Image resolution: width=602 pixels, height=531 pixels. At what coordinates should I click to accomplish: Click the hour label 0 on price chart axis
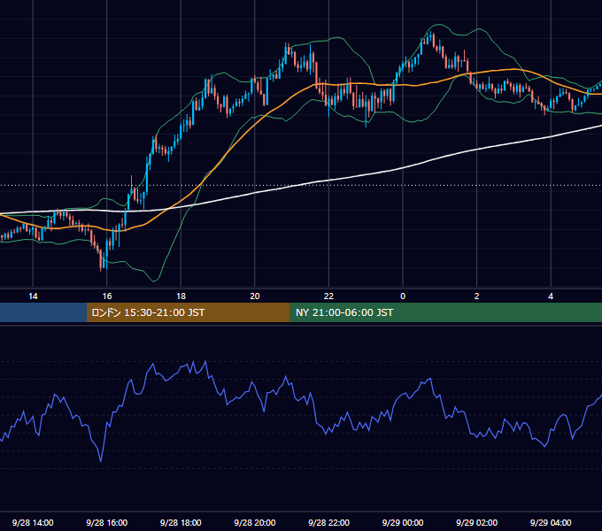tap(403, 296)
